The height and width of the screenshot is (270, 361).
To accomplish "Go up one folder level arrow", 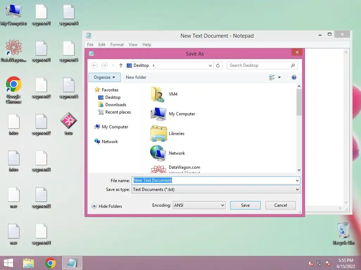I will coord(121,65).
